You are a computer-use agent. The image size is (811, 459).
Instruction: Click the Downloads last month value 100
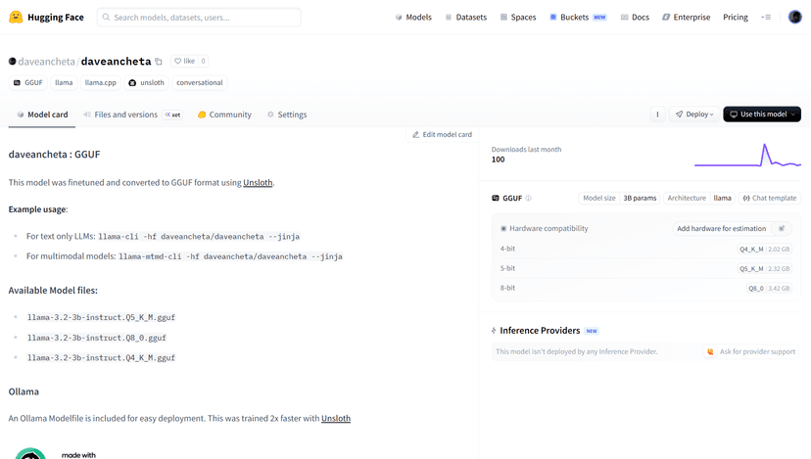(499, 160)
